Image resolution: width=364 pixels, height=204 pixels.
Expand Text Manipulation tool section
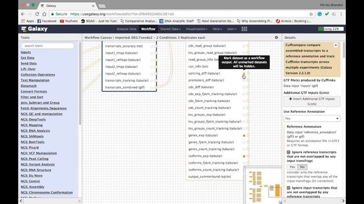click(35, 80)
